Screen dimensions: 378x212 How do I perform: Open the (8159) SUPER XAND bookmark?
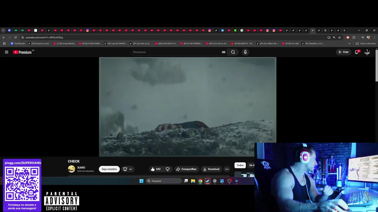click(x=90, y=44)
